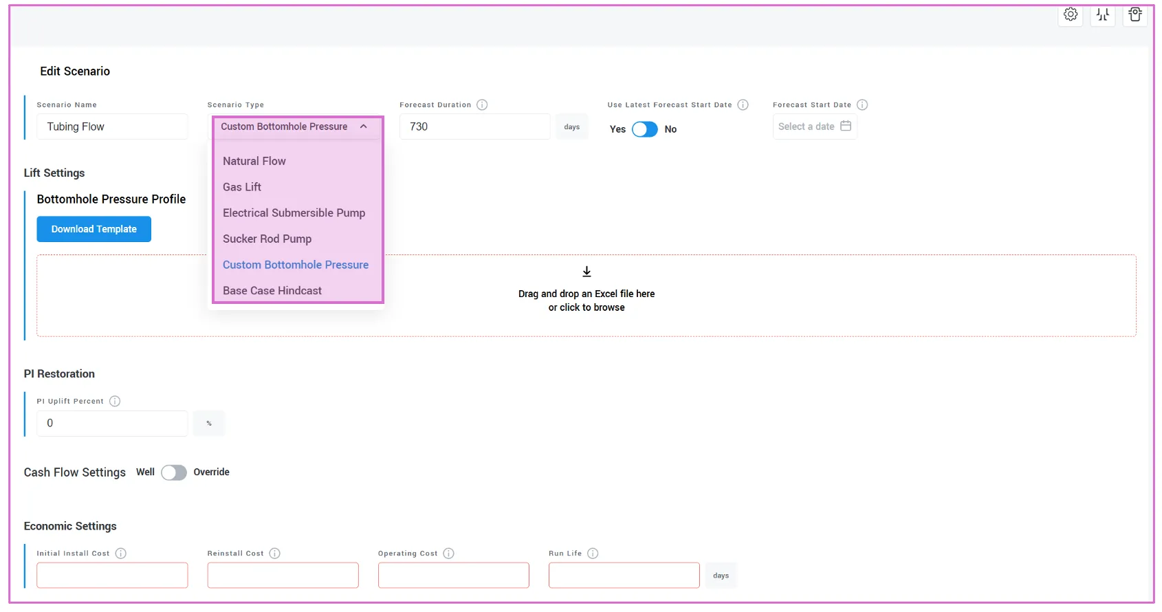Image resolution: width=1162 pixels, height=612 pixels.
Task: Show info for Run Life
Action: [593, 554]
